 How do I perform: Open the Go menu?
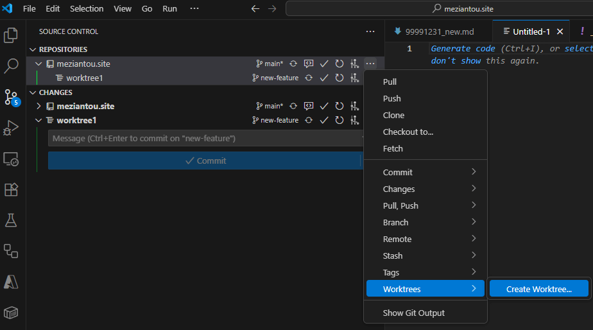point(147,8)
